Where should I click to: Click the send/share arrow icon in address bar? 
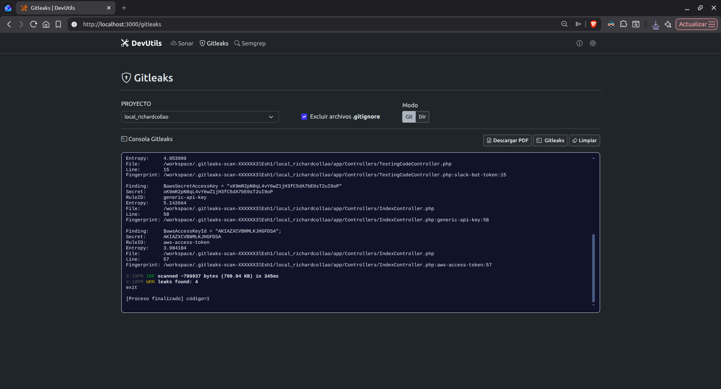coord(578,24)
